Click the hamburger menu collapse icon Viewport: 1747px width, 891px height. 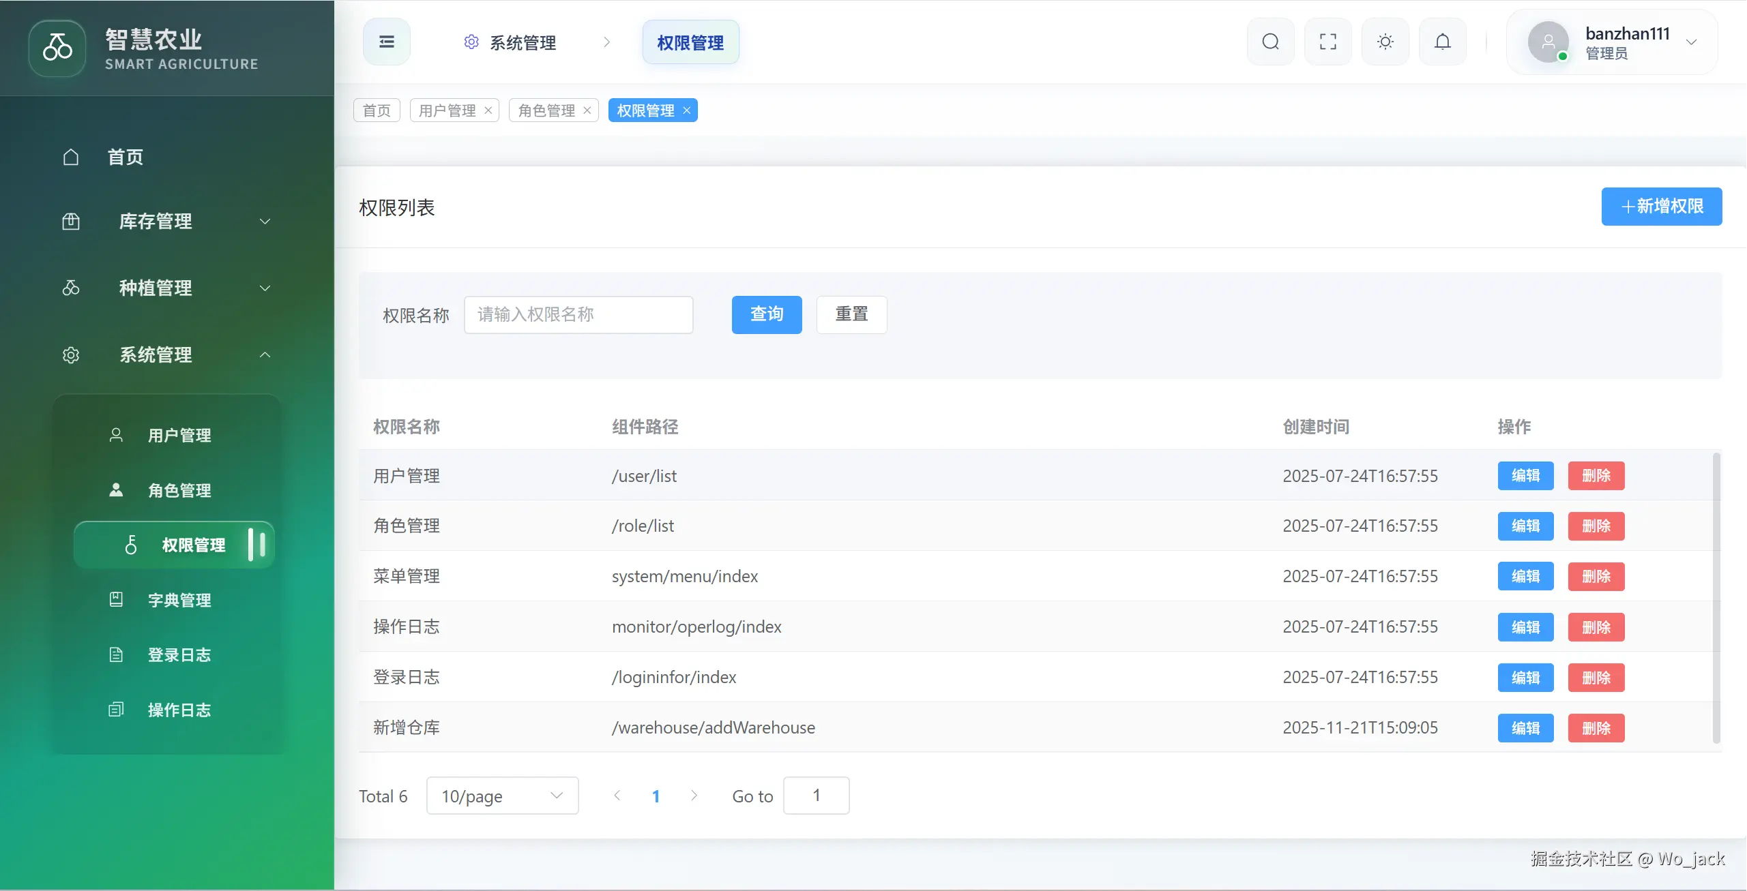pos(386,42)
